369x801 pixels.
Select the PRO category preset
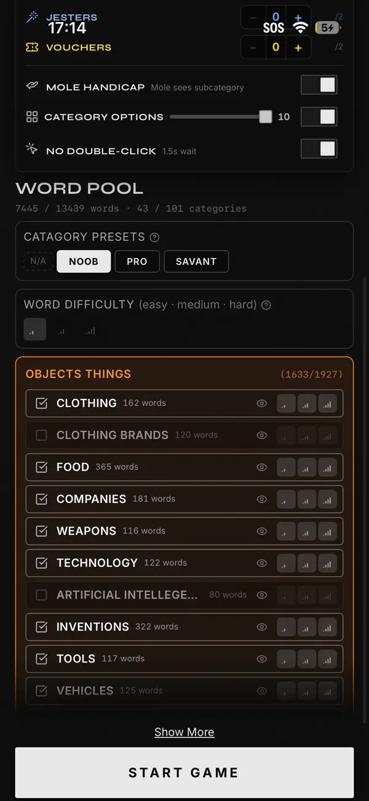(137, 261)
